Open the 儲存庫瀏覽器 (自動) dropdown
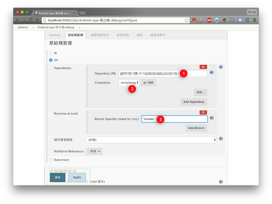 151,140
